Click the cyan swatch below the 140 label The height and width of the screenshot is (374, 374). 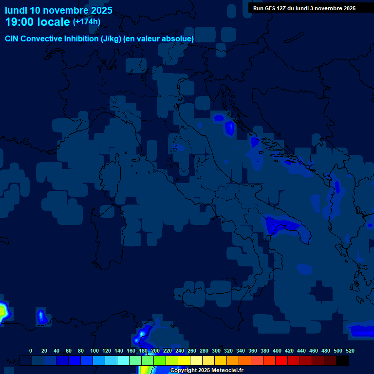[124, 361]
